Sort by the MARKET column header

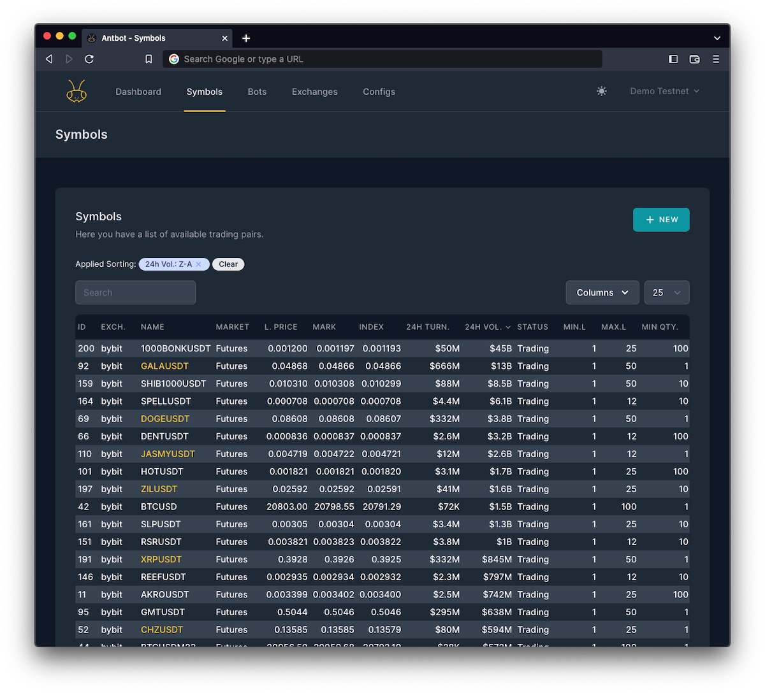(x=232, y=327)
